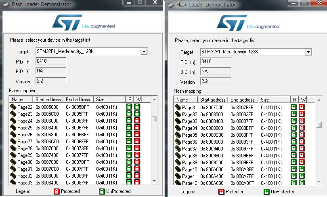Click write lock icon for Page22, left window
Viewport: 327px width, 197px height.
pyautogui.click(x=137, y=107)
